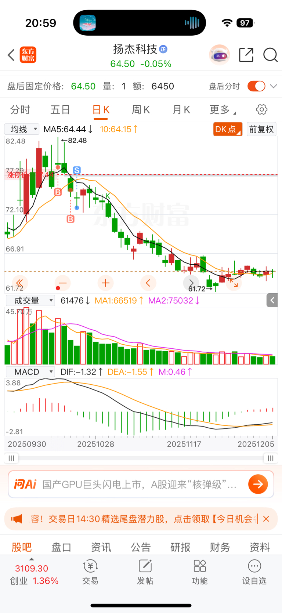282x613 pixels.
Task: Select the 周K tab
Action: click(x=141, y=109)
